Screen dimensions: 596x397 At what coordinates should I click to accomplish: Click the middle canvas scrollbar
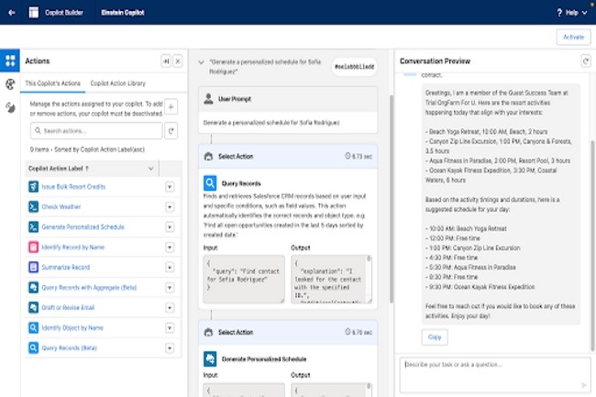tap(392, 199)
